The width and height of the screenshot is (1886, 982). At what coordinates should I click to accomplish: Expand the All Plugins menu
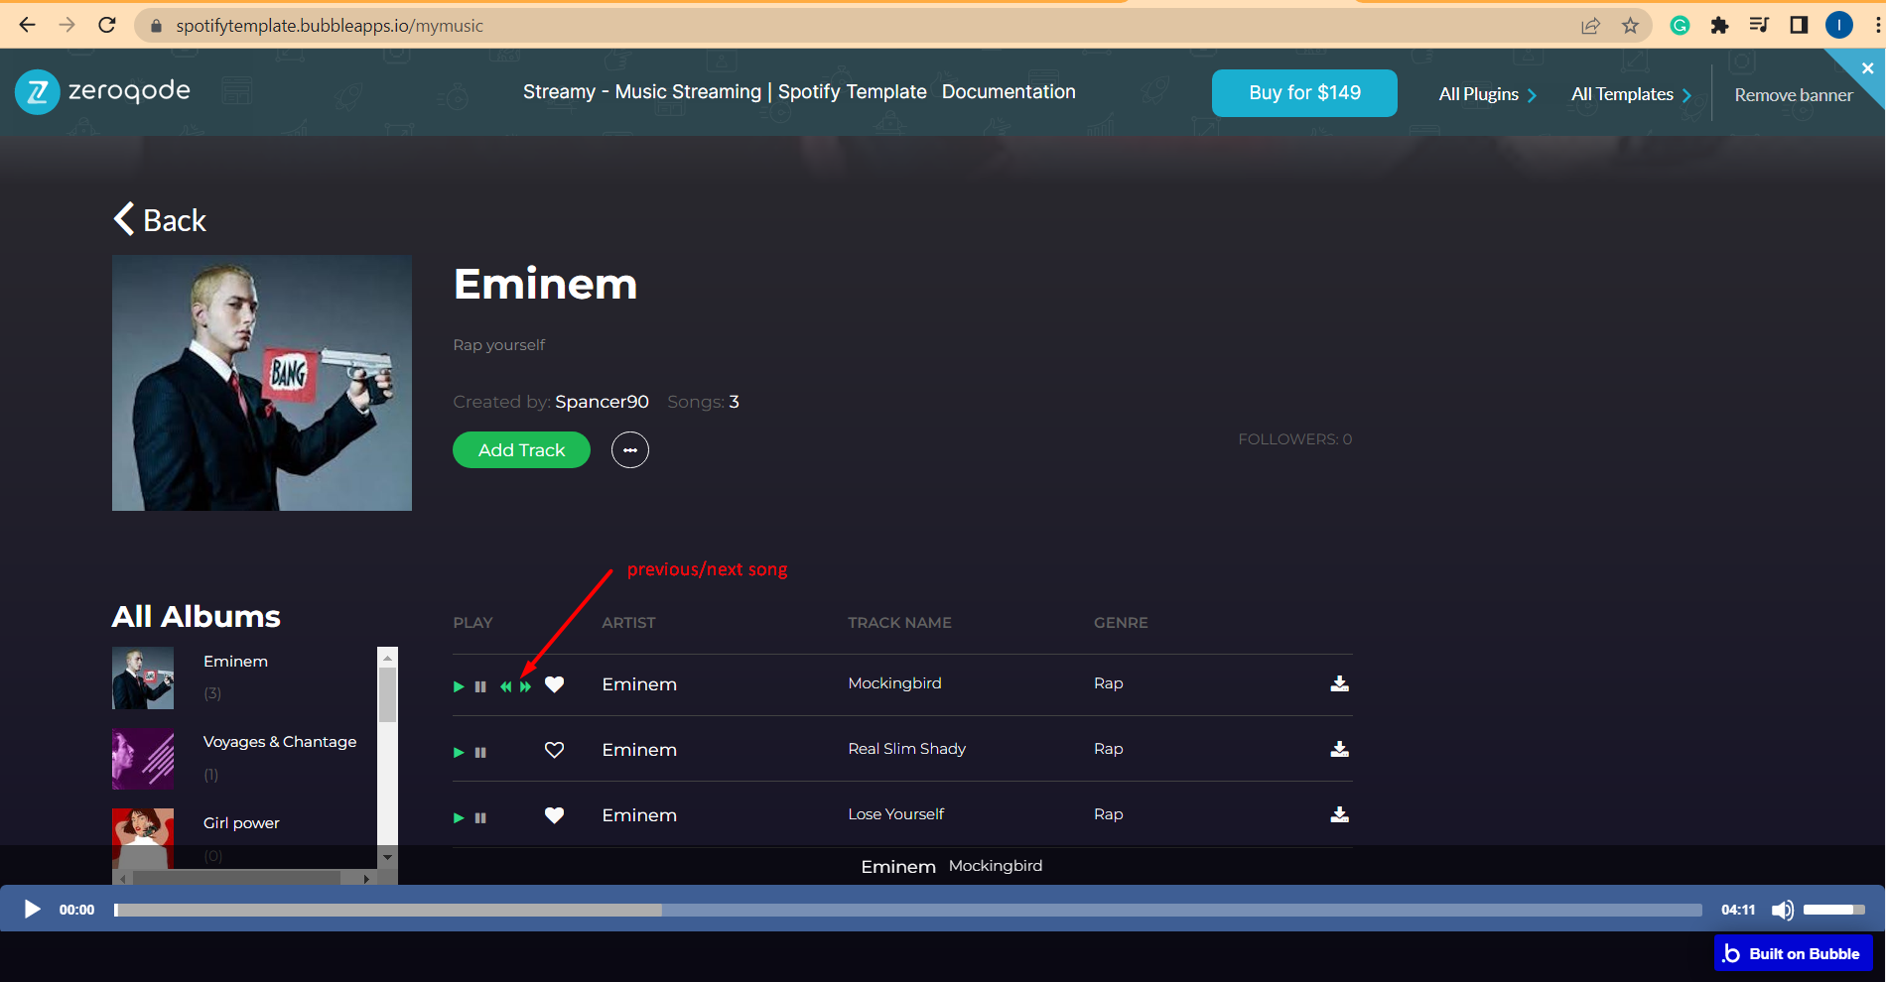pos(1487,94)
